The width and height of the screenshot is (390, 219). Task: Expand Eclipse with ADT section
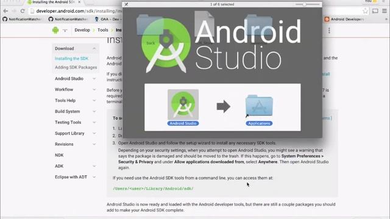(x=94, y=177)
